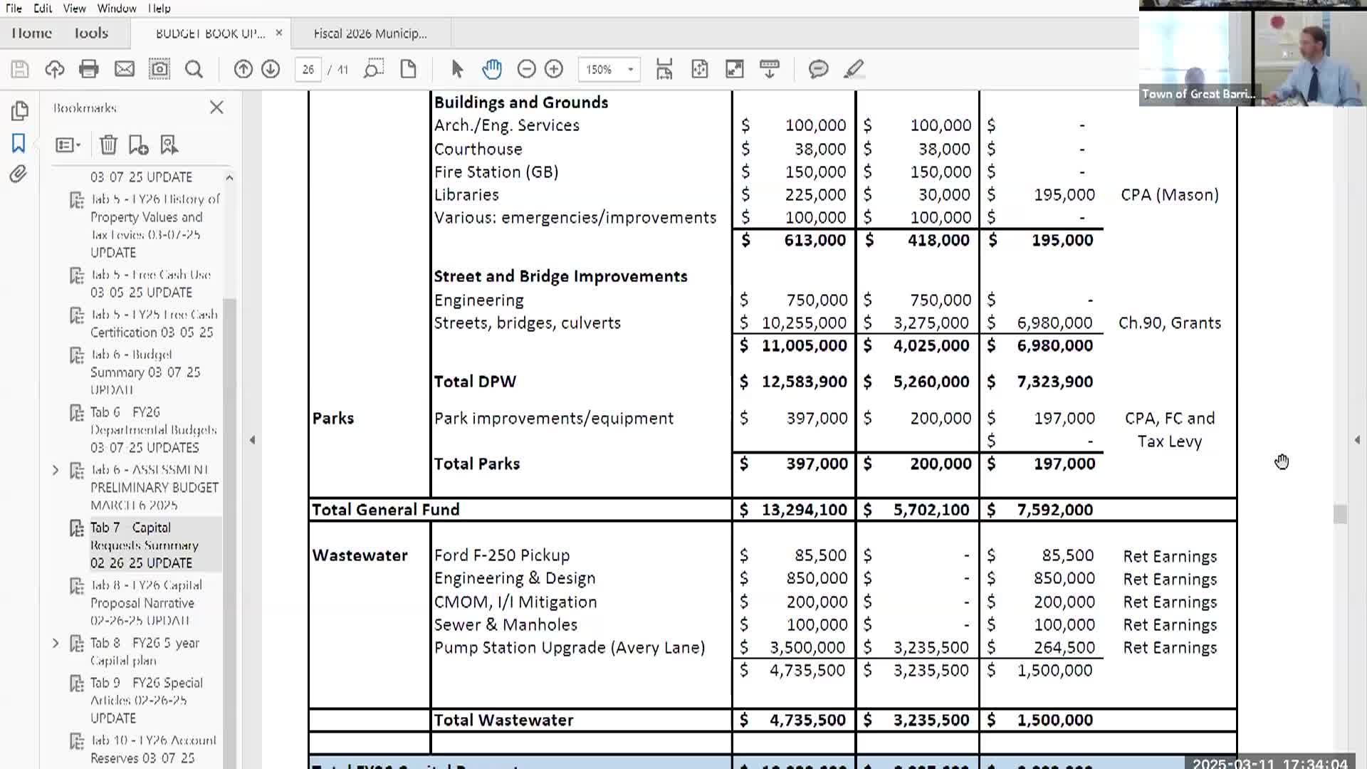This screenshot has width=1367, height=769.
Task: Open the attachments paperclip panel
Action: [19, 174]
